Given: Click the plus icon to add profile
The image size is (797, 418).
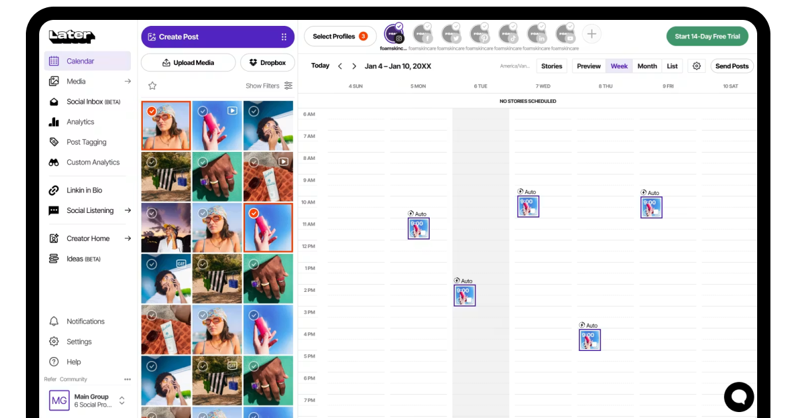Looking at the screenshot, I should pos(592,34).
